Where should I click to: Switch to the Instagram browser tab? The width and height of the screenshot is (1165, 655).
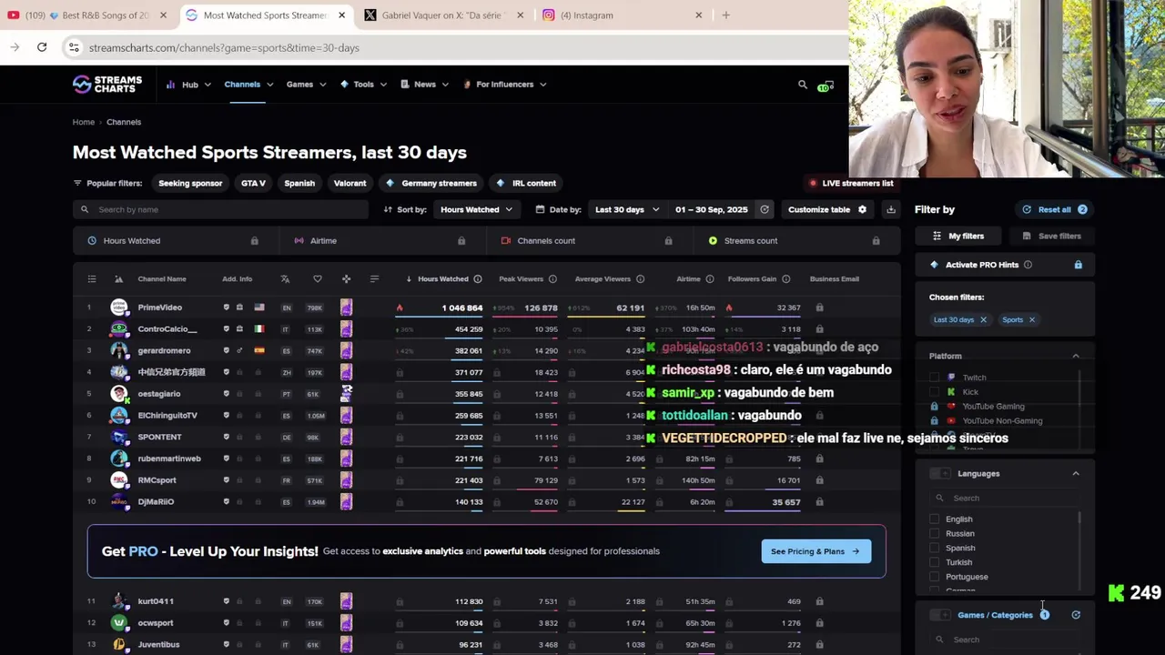[x=623, y=15]
